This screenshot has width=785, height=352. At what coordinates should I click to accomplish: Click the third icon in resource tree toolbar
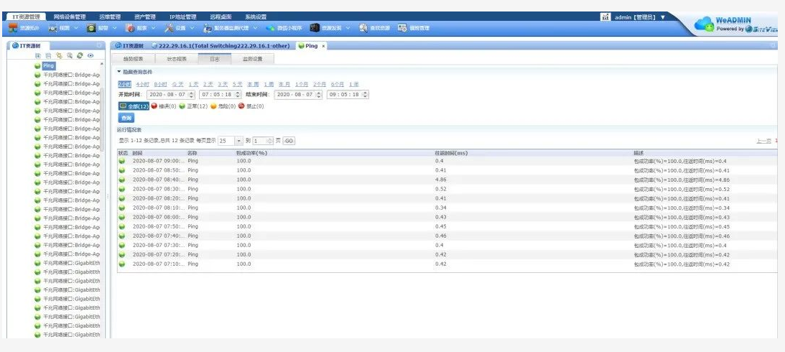click(x=59, y=55)
